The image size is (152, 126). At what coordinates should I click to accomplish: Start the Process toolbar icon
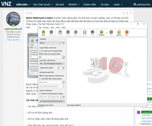(68, 33)
